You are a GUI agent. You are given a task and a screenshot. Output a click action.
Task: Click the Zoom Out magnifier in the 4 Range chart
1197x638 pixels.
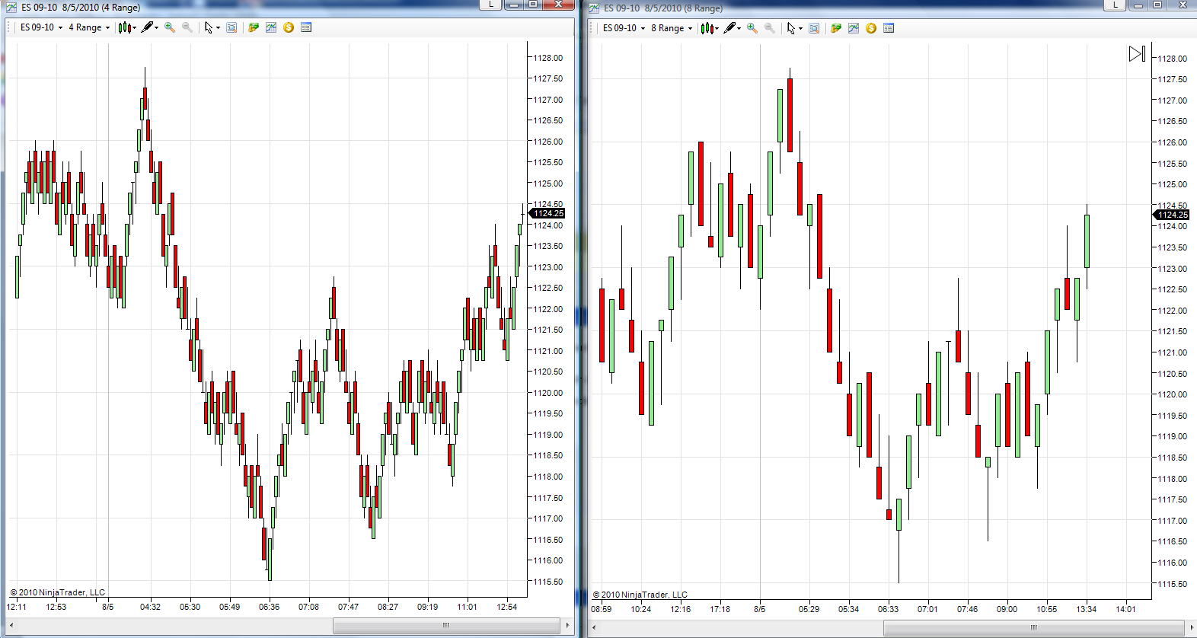pyautogui.click(x=187, y=27)
